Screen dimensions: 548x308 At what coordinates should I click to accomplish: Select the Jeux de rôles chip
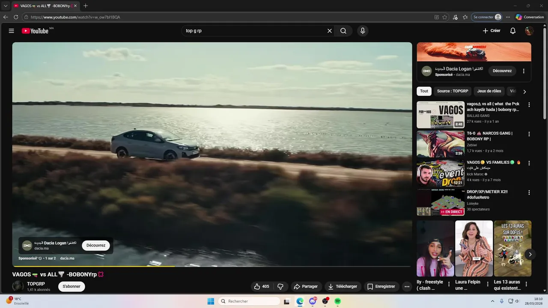click(x=489, y=91)
